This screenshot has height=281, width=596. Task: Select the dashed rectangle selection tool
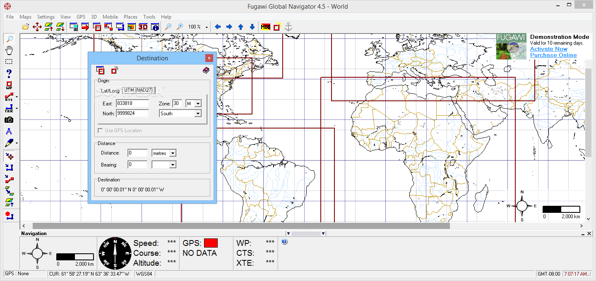coord(9,62)
